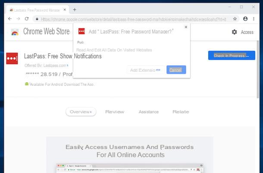The image size is (263, 173).
Task: Switch to the Relate tab
Action: (x=181, y=112)
